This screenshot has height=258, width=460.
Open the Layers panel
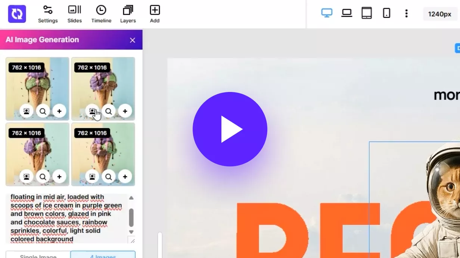click(x=128, y=14)
